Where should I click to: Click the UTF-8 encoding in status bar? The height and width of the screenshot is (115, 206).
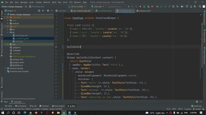(180, 109)
